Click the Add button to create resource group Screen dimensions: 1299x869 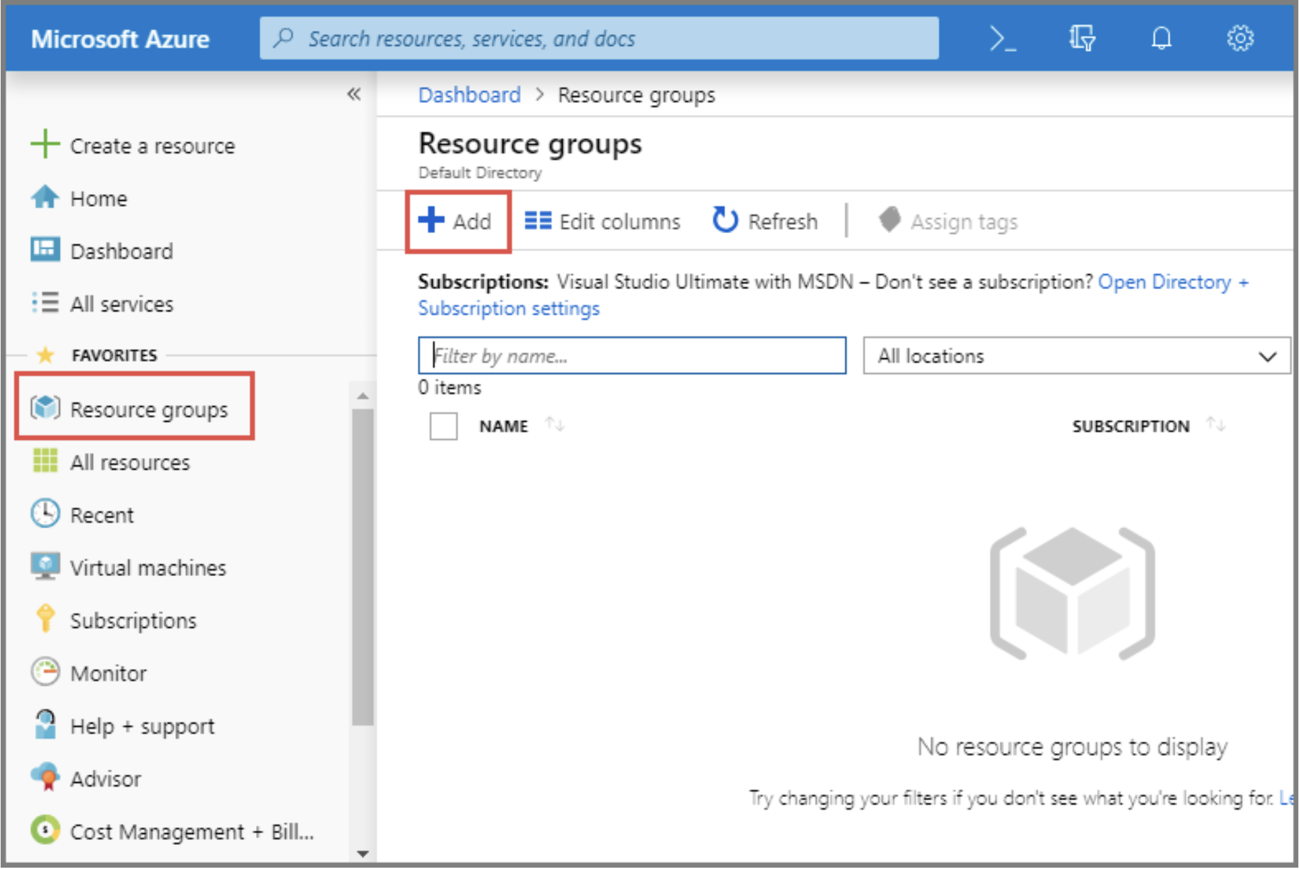(458, 221)
